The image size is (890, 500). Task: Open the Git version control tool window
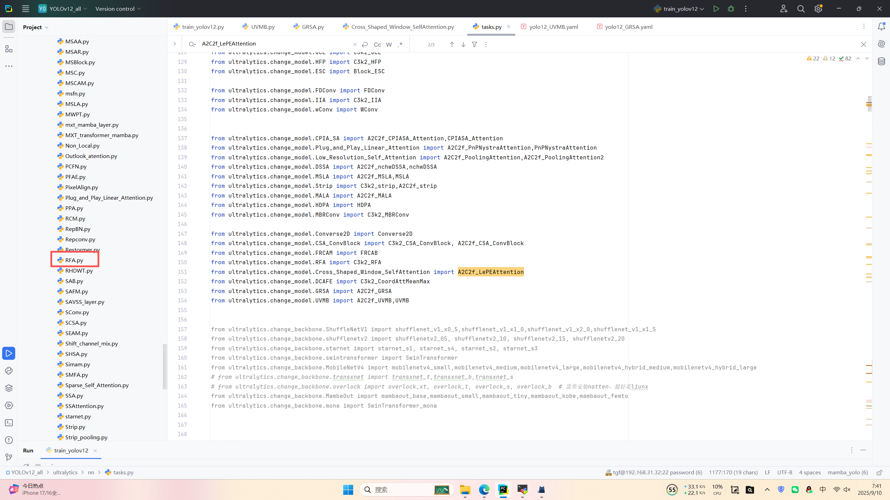coord(9,457)
